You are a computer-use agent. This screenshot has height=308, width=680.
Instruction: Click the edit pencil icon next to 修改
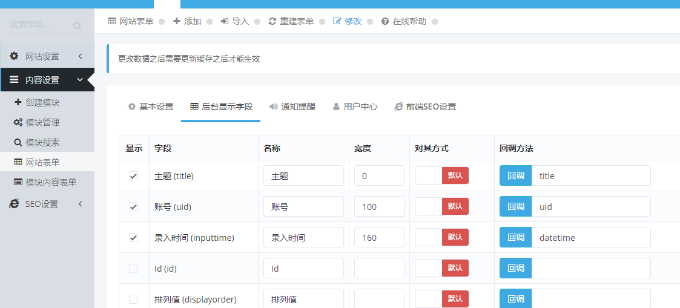[x=337, y=21]
